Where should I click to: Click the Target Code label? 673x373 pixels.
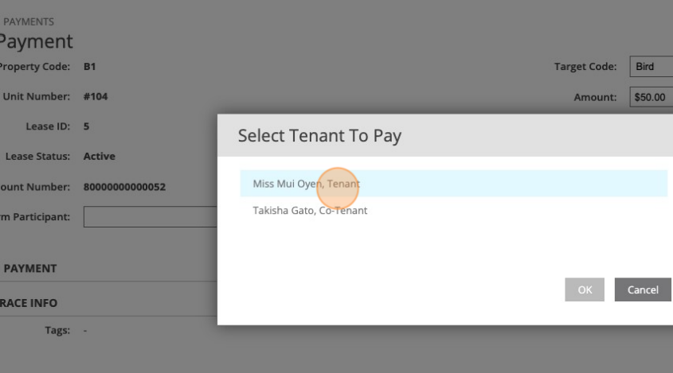click(585, 67)
